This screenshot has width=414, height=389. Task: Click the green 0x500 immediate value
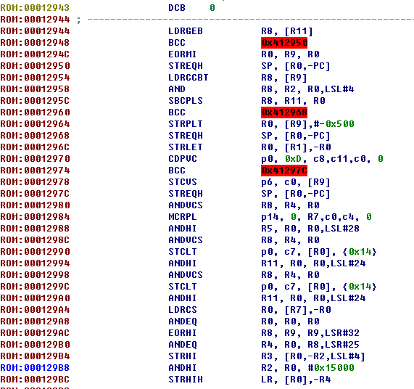point(340,124)
